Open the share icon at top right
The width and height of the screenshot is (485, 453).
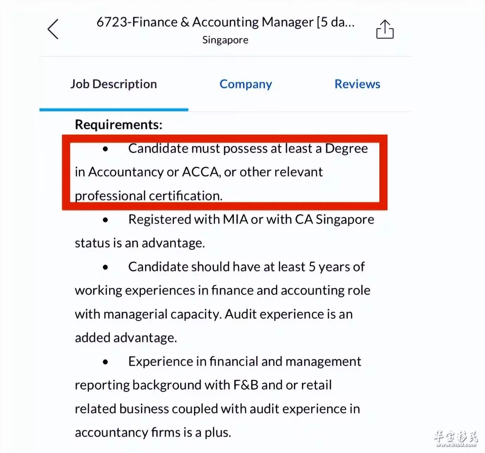385,29
